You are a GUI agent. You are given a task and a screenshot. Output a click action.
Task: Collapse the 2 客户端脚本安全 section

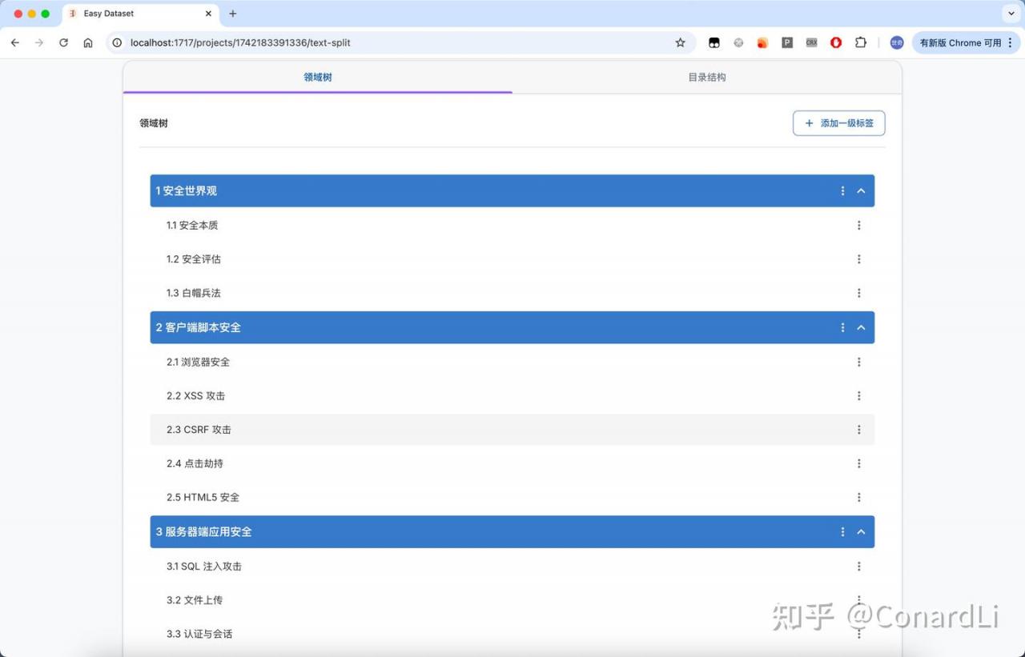(862, 327)
